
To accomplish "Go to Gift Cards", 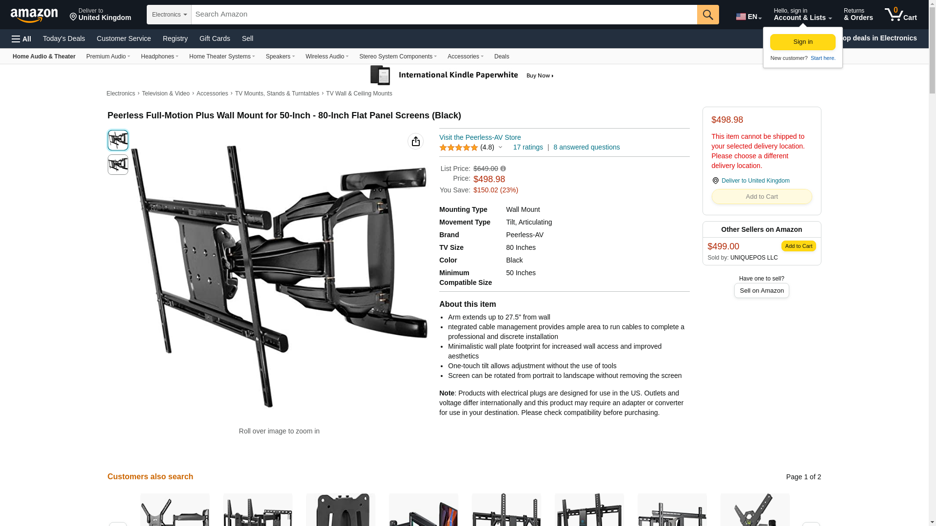I will (214, 38).
